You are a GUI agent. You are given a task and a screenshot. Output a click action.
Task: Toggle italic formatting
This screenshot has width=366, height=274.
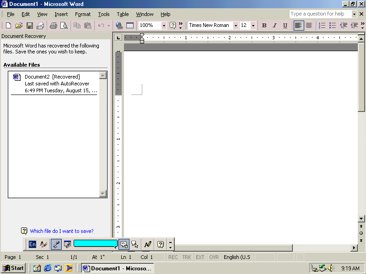(x=275, y=26)
